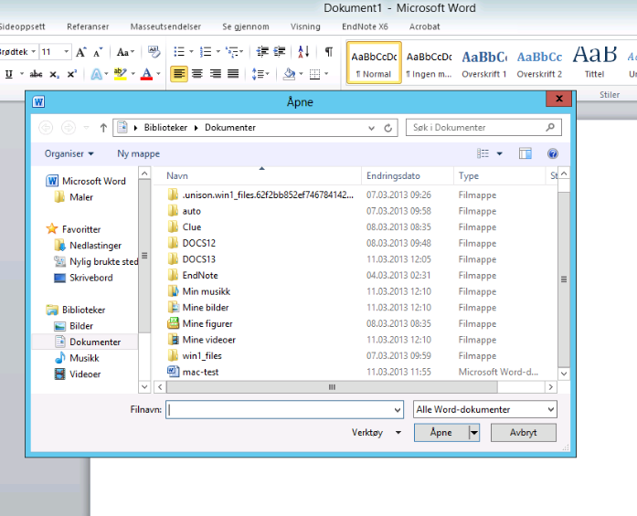
Task: Open the Referanser ribbon tab
Action: coord(88,26)
